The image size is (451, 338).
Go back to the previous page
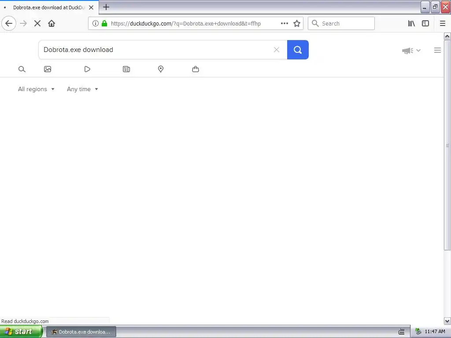pyautogui.click(x=9, y=23)
